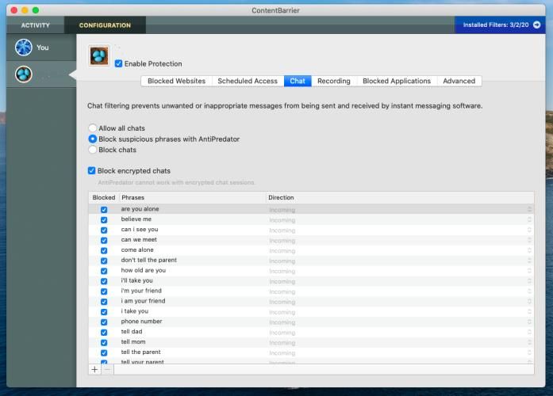Switch to the Activity tab

point(35,25)
